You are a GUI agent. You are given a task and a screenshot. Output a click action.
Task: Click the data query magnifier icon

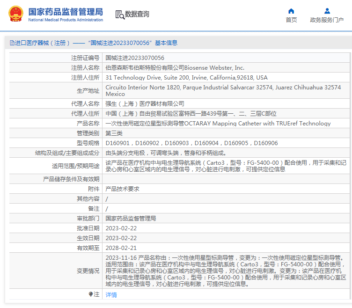click(x=120, y=15)
